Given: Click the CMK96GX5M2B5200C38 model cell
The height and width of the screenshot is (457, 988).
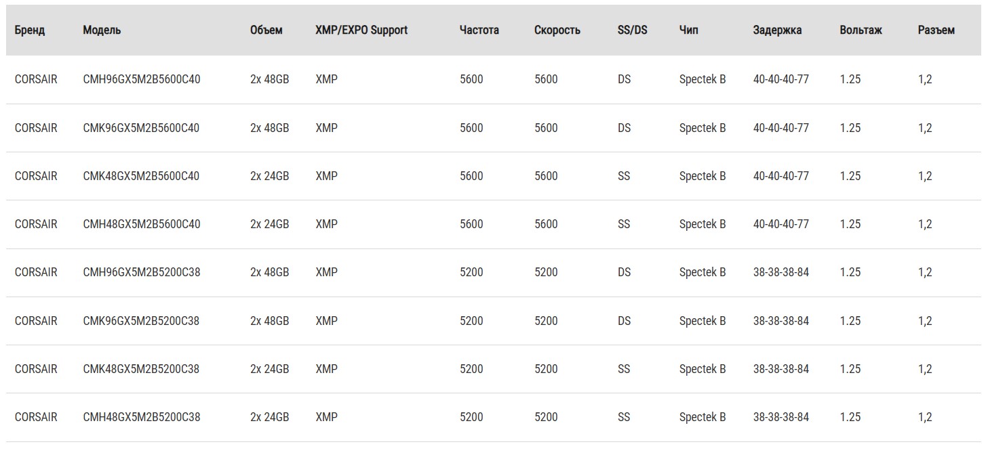Looking at the screenshot, I should coord(141,321).
